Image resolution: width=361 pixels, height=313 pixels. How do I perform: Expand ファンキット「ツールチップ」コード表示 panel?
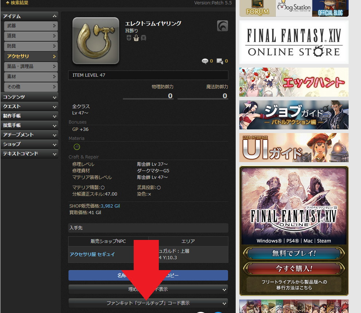(x=148, y=303)
